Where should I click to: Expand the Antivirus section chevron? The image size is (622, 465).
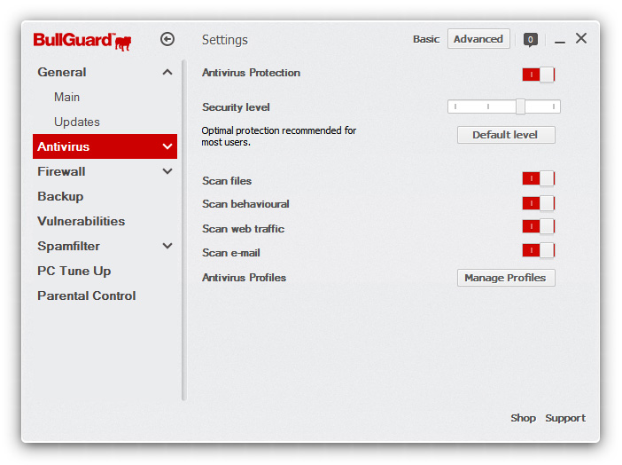coord(167,146)
